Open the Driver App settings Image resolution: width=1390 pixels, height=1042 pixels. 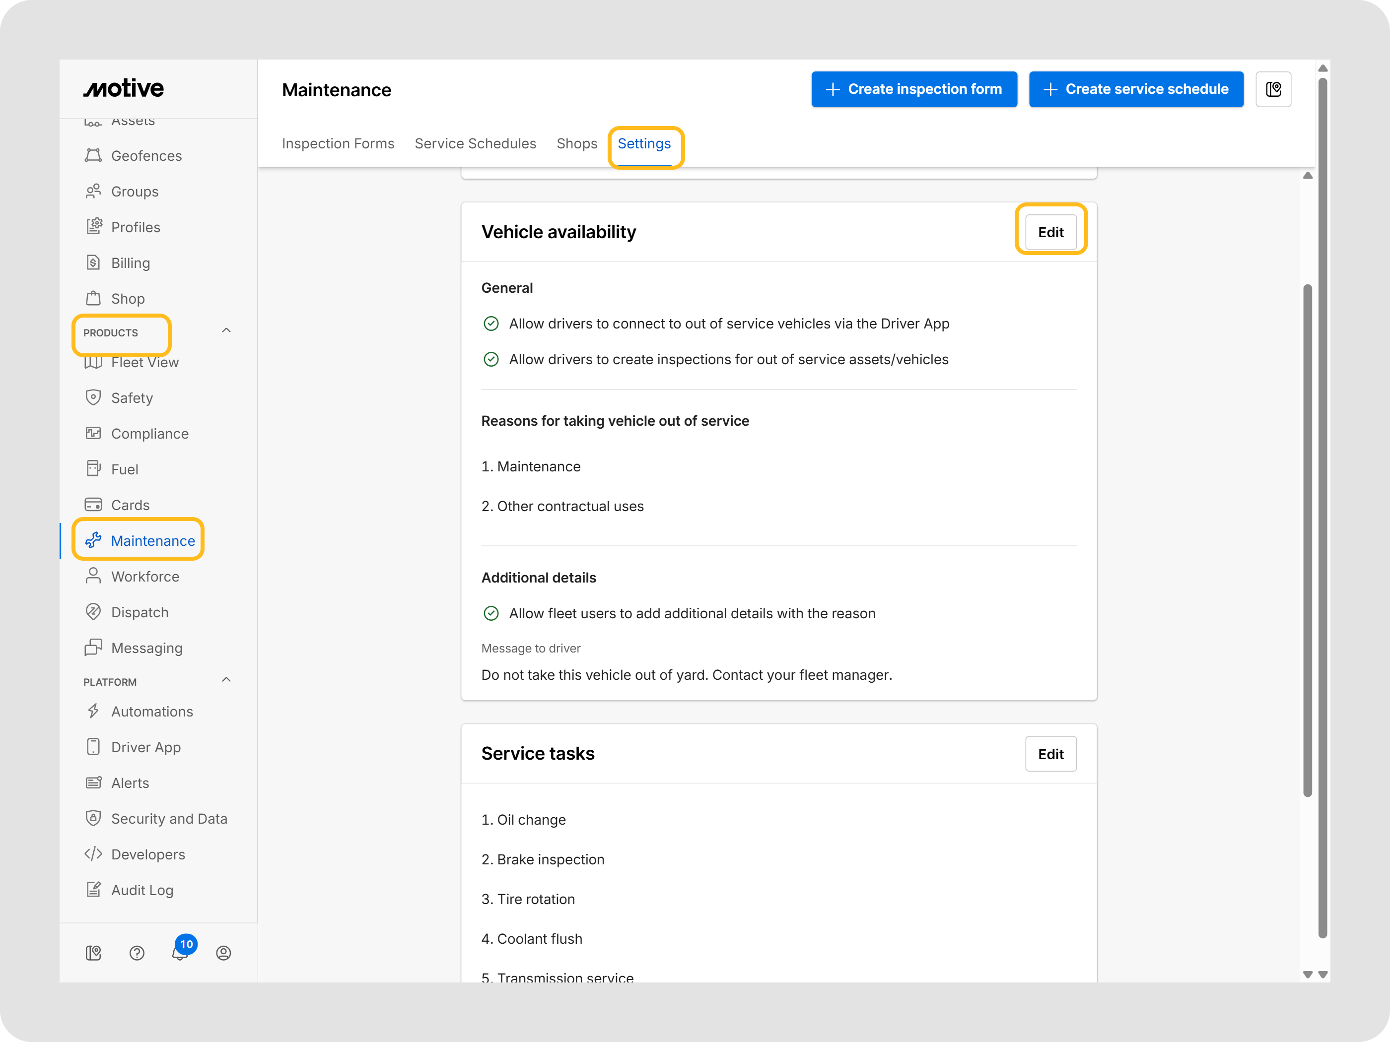coord(133,747)
